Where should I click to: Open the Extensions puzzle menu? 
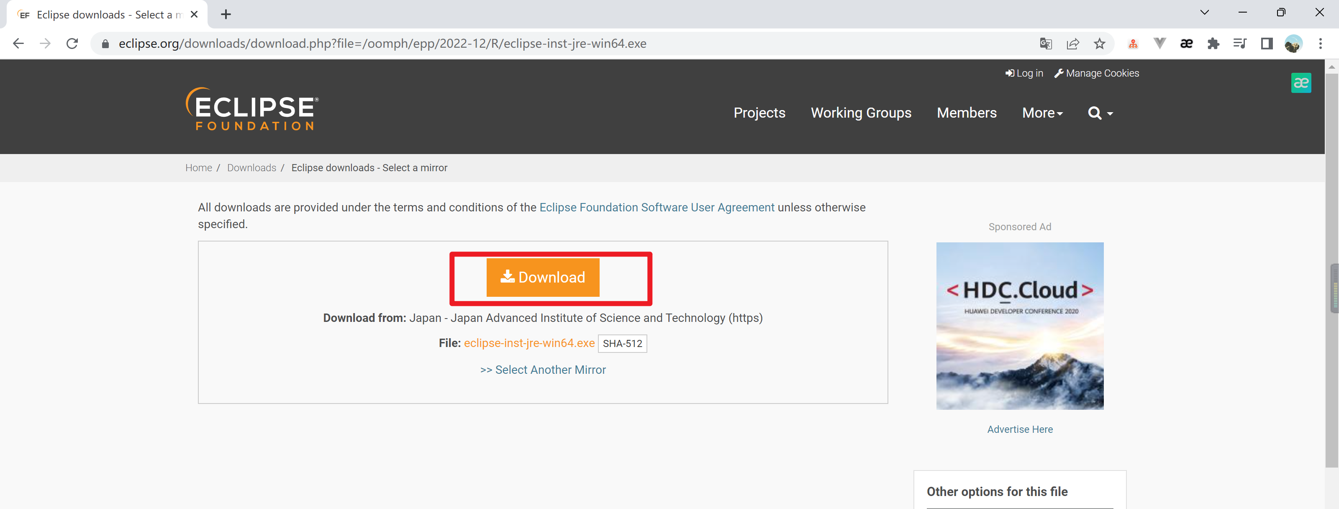[x=1213, y=44]
